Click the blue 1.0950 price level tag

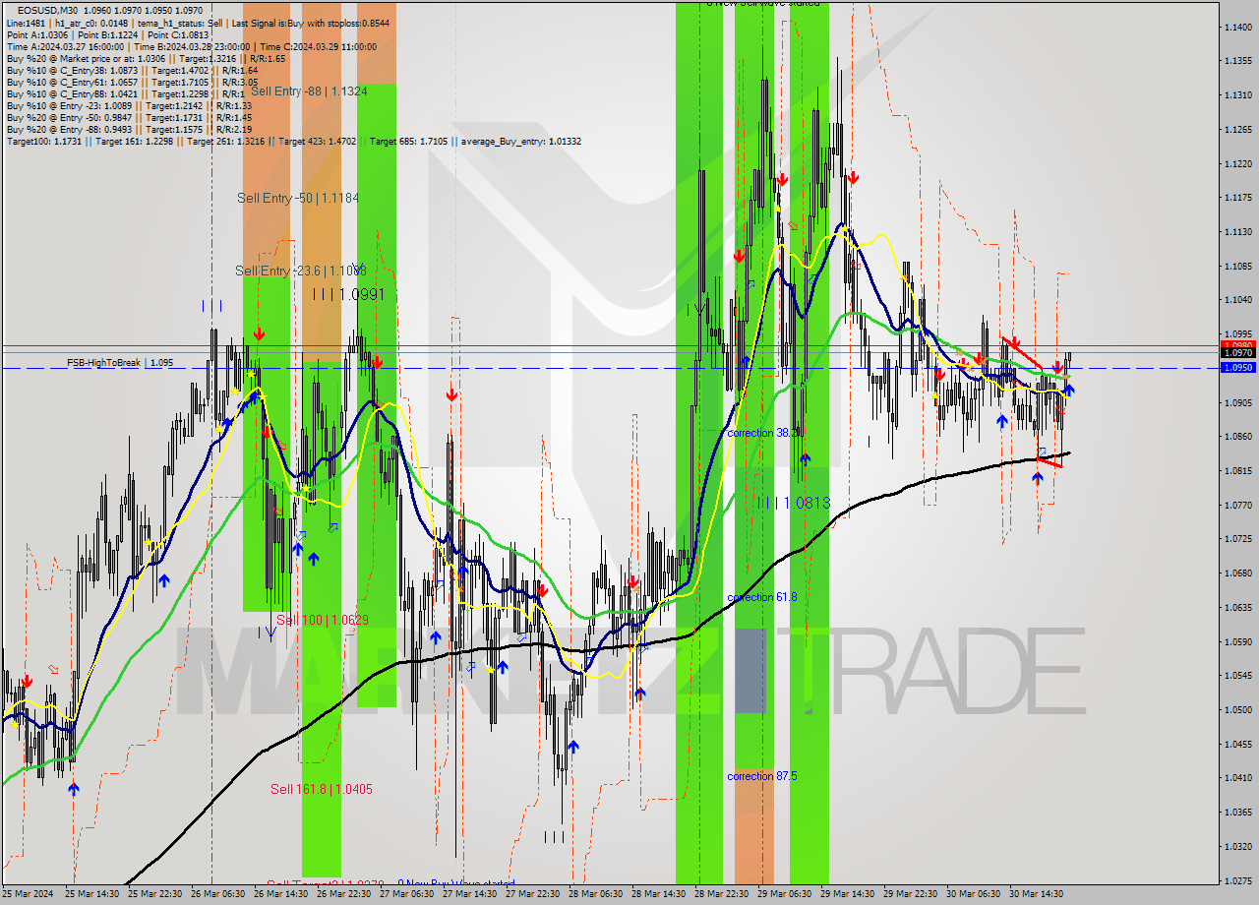[1237, 367]
